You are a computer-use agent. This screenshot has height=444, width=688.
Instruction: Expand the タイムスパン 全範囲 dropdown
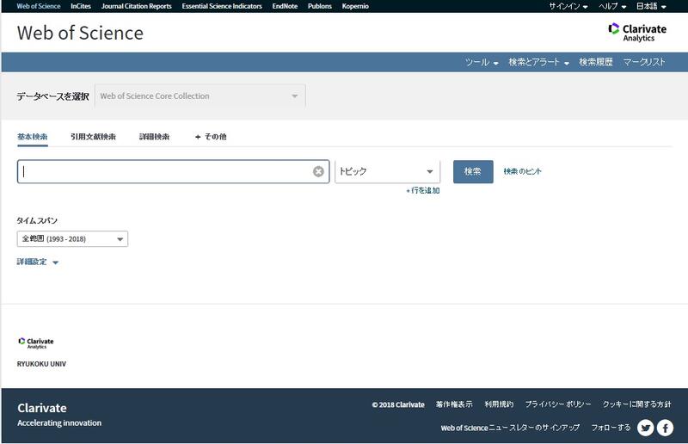coord(72,238)
